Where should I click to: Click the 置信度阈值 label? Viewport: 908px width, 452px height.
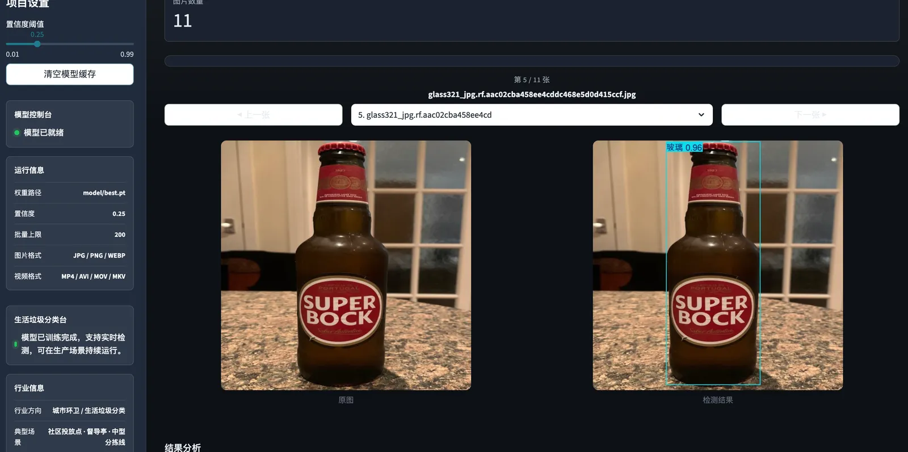coord(25,24)
